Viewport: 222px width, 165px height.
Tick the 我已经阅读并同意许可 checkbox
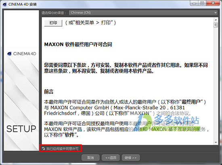[43, 148]
